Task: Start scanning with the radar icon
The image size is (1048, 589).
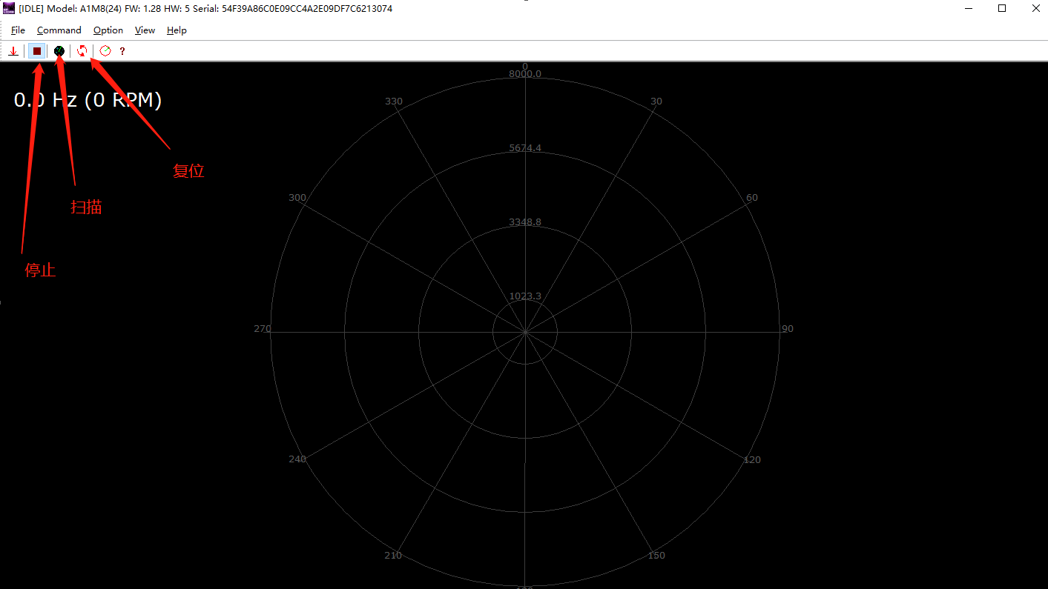Action: click(x=59, y=51)
